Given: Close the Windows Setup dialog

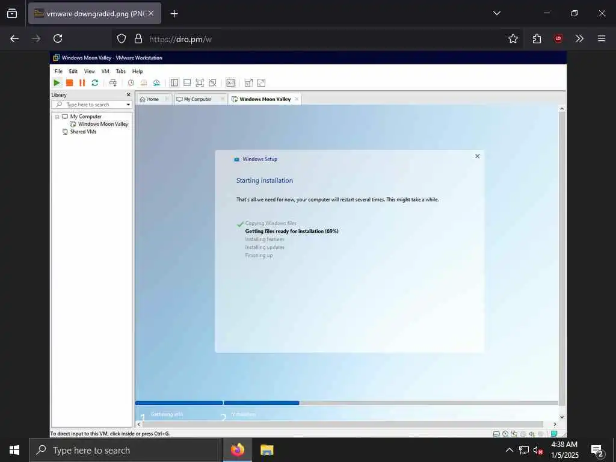Looking at the screenshot, I should 477,156.
